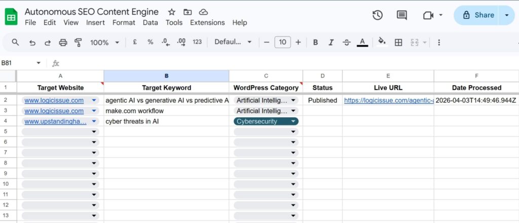The height and width of the screenshot is (223, 519).
Task: Open the Google Sheets home icon
Action: point(11,17)
